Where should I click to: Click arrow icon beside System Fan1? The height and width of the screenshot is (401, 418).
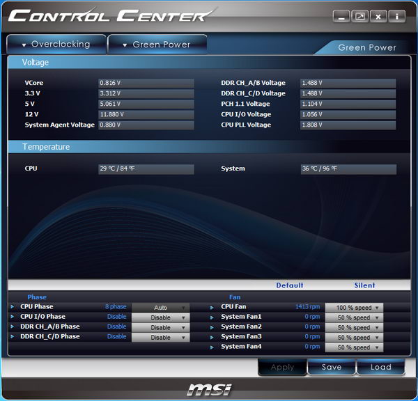tap(212, 317)
